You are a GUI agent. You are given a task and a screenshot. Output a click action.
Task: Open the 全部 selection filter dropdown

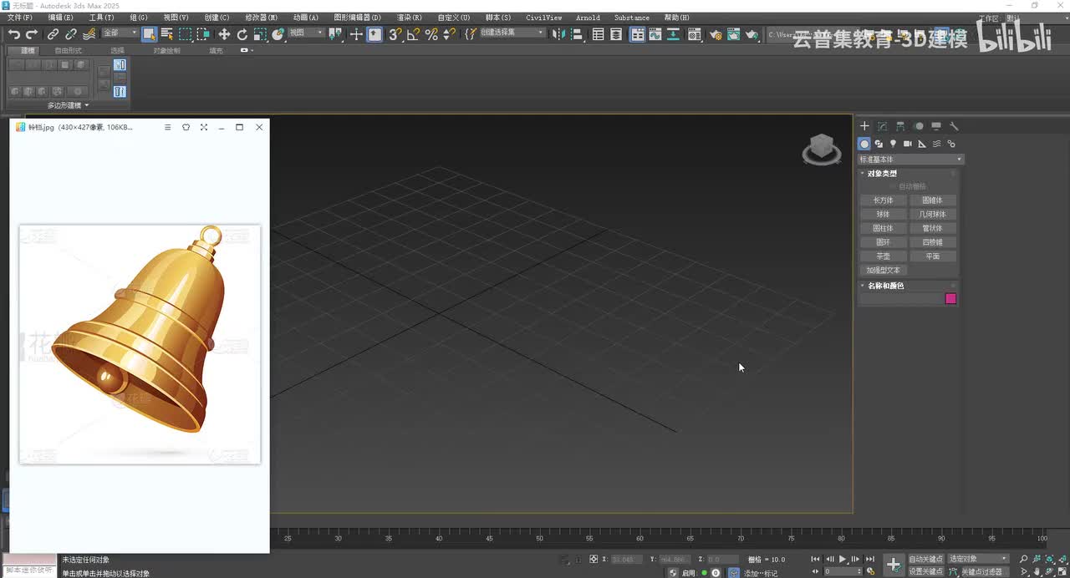pyautogui.click(x=120, y=33)
